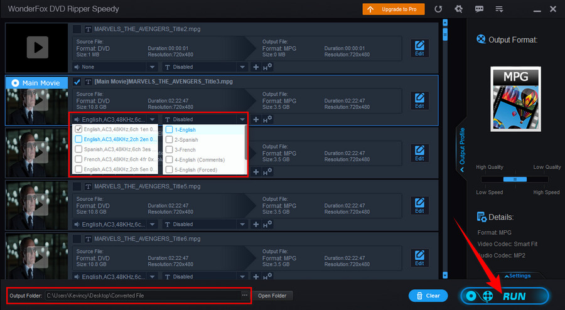The image size is (565, 310).
Task: Check the Title2.mpg selection checkbox
Action: [x=77, y=29]
